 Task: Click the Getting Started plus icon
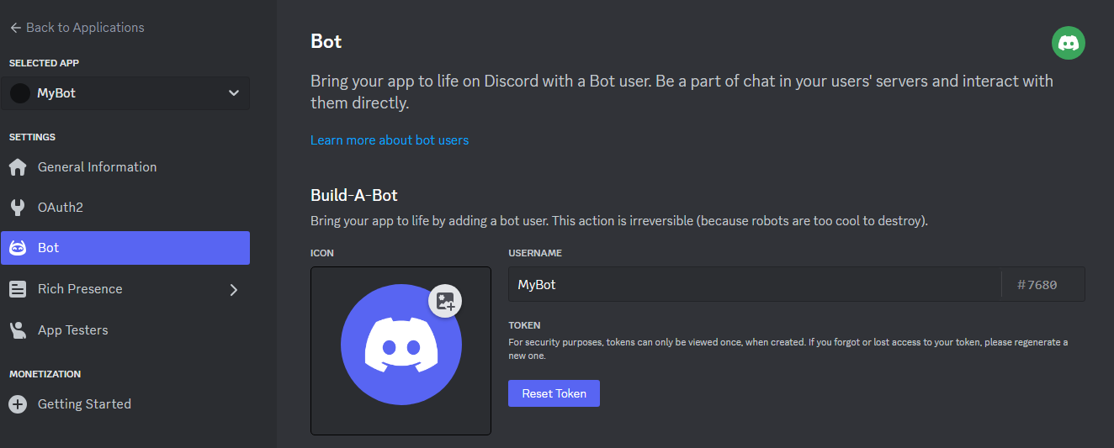click(18, 404)
